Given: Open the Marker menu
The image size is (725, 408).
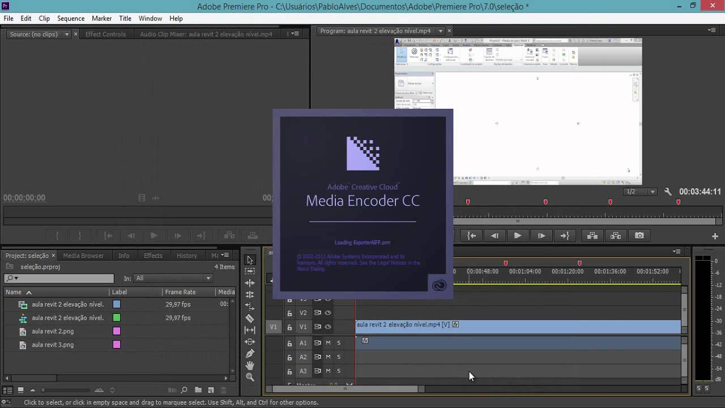Looking at the screenshot, I should (x=102, y=18).
